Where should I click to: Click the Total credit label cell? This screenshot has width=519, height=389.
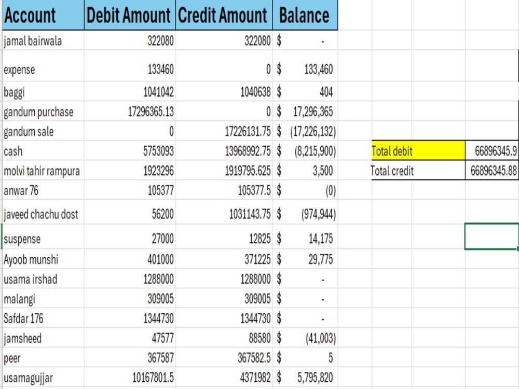[418, 170]
